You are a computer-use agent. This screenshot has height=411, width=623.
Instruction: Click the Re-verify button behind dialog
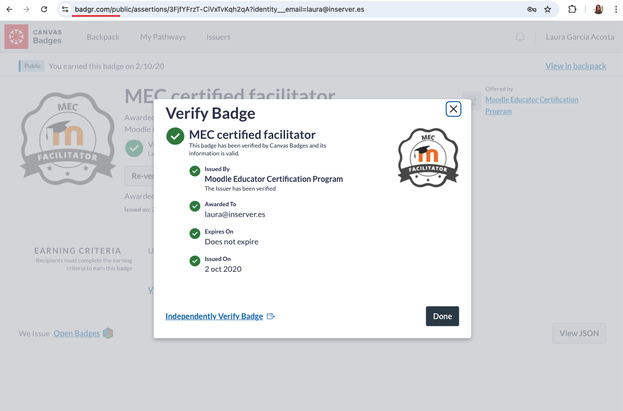[140, 176]
